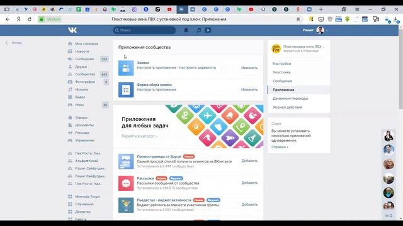
Task: Click the VK logo in header
Action: pyautogui.click(x=72, y=30)
